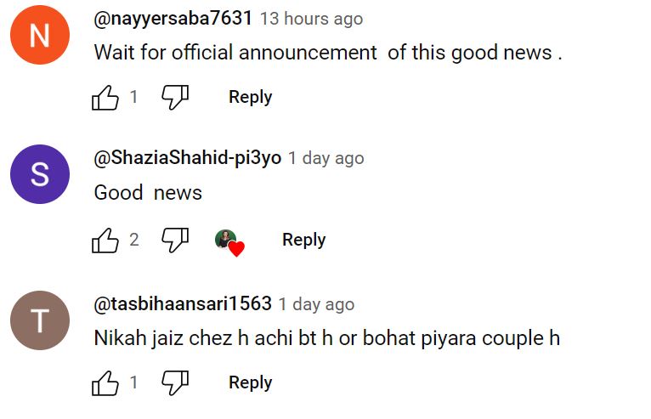
Task: Visit the @tasbihaansari1563 channel
Action: pos(183,304)
